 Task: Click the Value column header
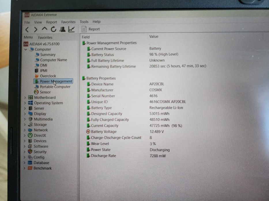pyautogui.click(x=154, y=36)
